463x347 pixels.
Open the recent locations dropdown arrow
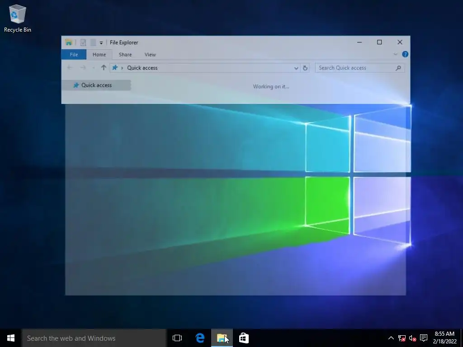(x=93, y=68)
